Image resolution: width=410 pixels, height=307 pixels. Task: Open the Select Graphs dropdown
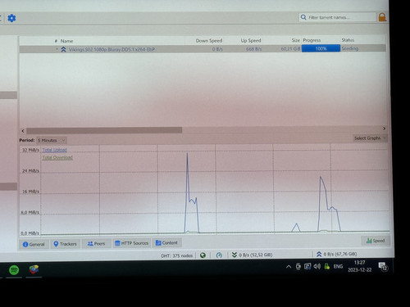click(x=370, y=138)
